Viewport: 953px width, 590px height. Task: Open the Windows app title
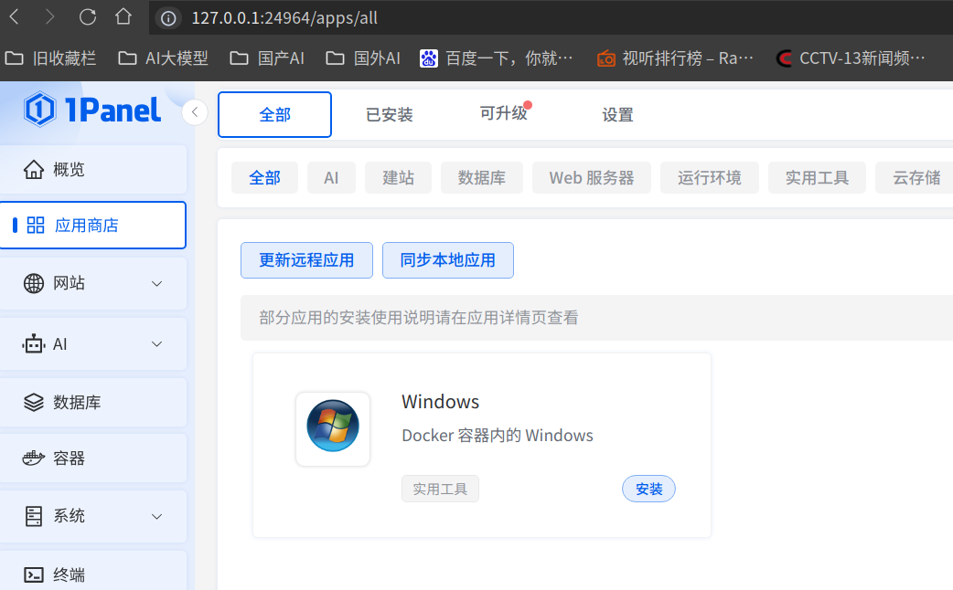tap(441, 402)
